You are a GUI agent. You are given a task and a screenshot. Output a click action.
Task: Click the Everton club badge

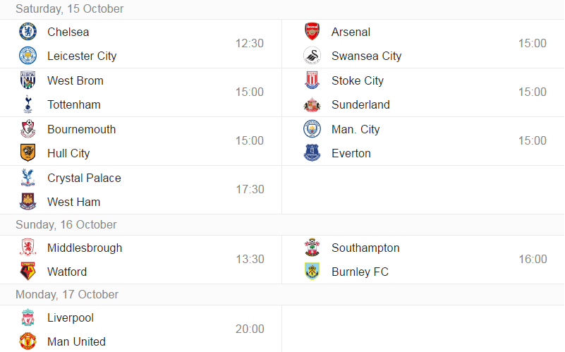click(x=312, y=153)
